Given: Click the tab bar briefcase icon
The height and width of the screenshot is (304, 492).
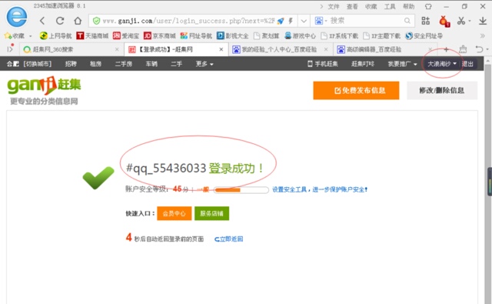Looking at the screenshot, I should [463, 49].
